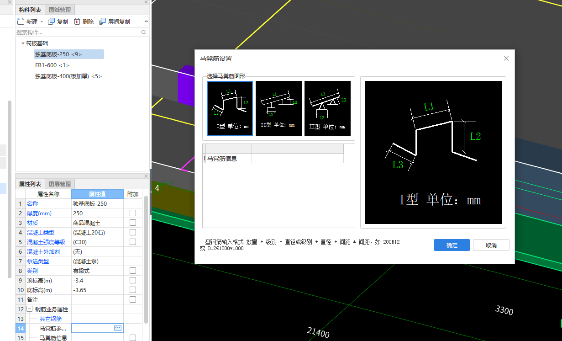Click the property panel vertical scrollbar

click(x=146, y=260)
